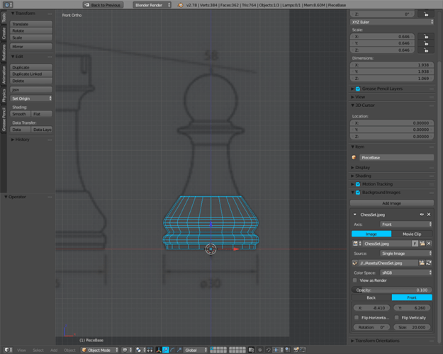The height and width of the screenshot is (354, 443).
Task: Reload the image from the file path
Action: [430, 263]
